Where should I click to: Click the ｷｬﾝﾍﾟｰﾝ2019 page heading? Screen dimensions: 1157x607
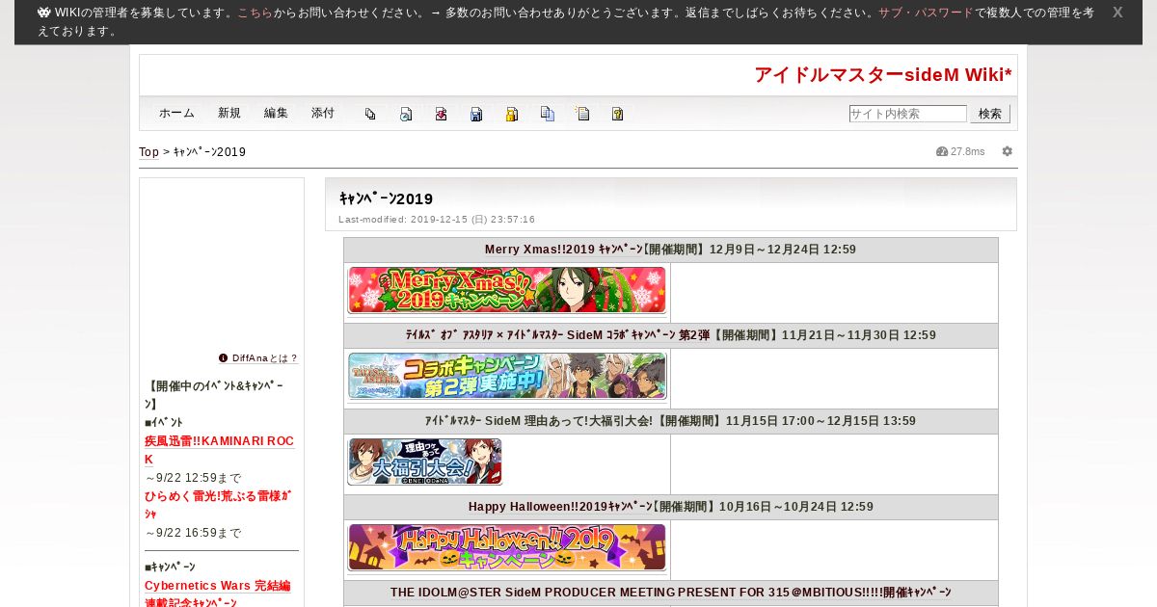387,198
